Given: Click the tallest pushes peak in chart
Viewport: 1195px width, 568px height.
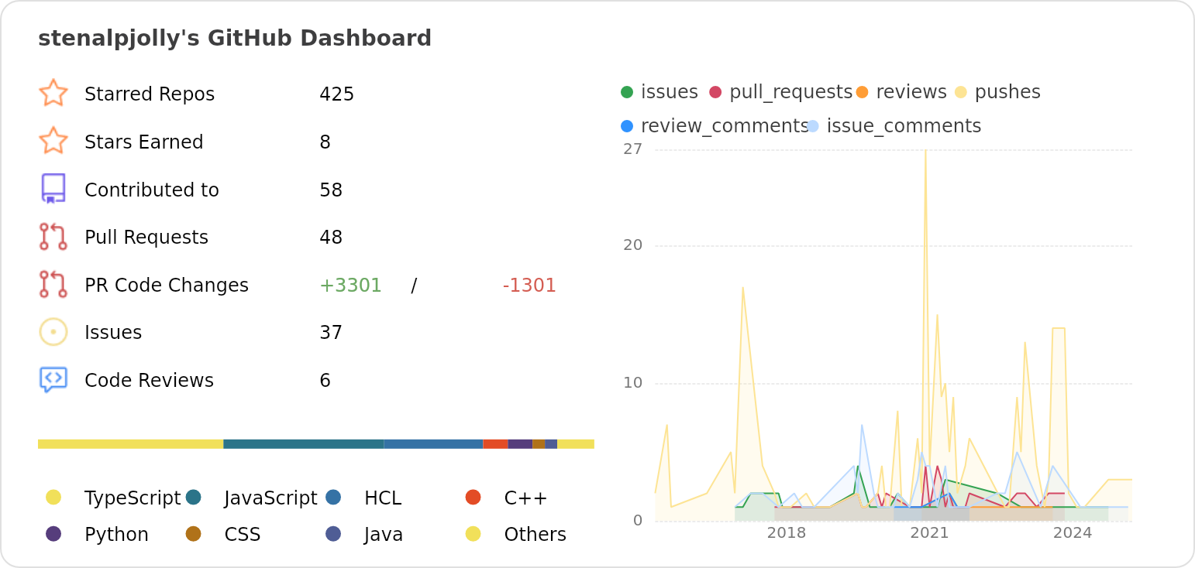Looking at the screenshot, I should click(925, 152).
